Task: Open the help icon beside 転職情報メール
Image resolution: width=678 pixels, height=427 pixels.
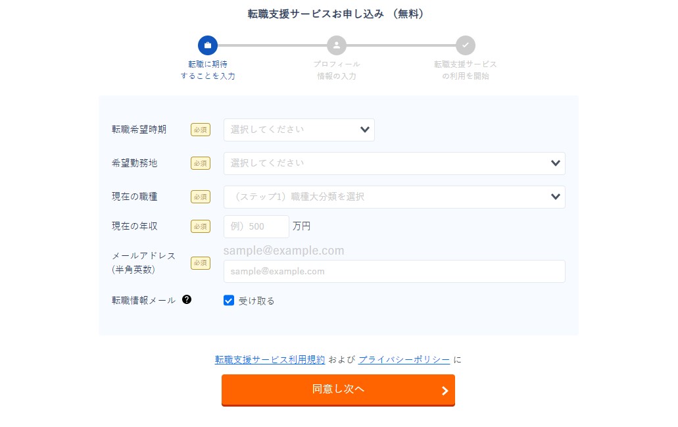Action: pyautogui.click(x=187, y=299)
